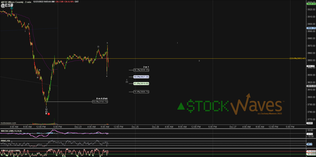Click the -2.12 MACD value marker
Viewport: 316px width, 157px height.
[x=309, y=134]
